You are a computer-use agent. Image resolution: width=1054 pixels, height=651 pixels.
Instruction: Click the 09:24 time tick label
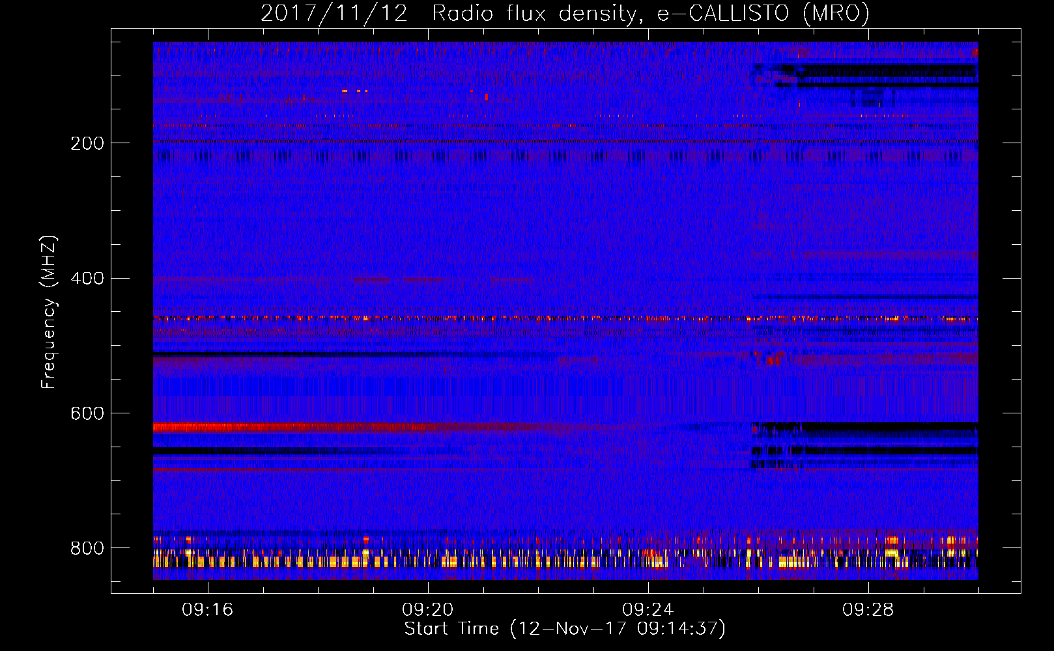(x=648, y=610)
